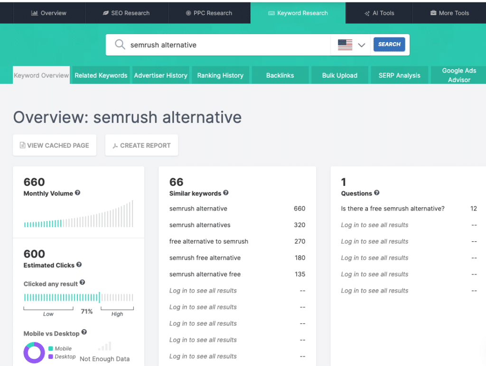
Task: Switch to the SERP Analysis tab
Action: [399, 75]
